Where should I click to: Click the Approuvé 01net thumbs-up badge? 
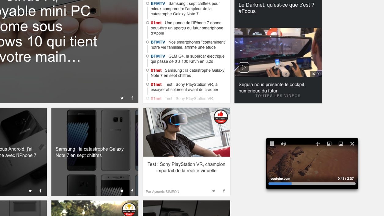tap(221, 117)
